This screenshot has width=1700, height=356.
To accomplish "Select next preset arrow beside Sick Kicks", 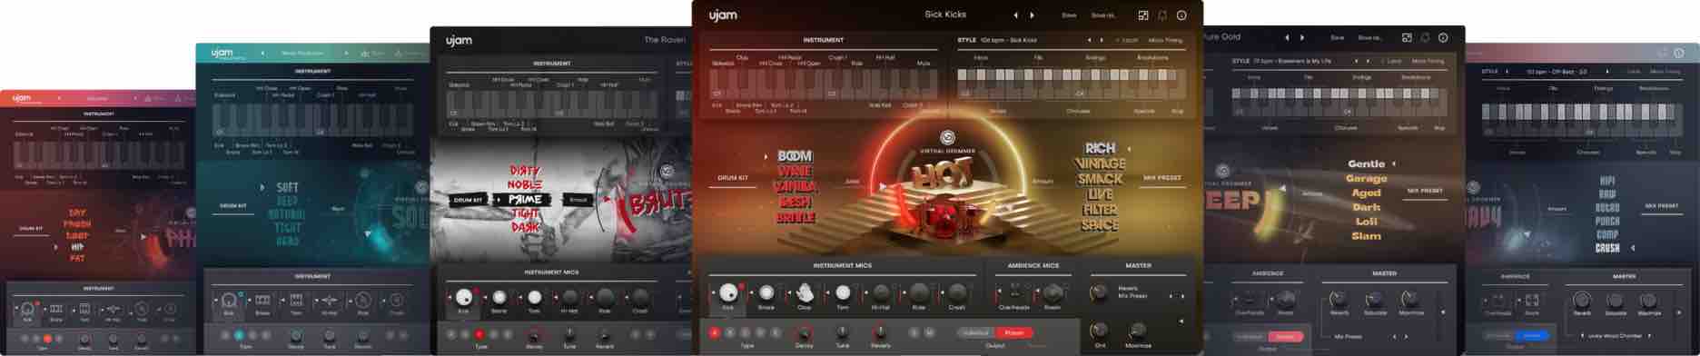I will [1032, 15].
